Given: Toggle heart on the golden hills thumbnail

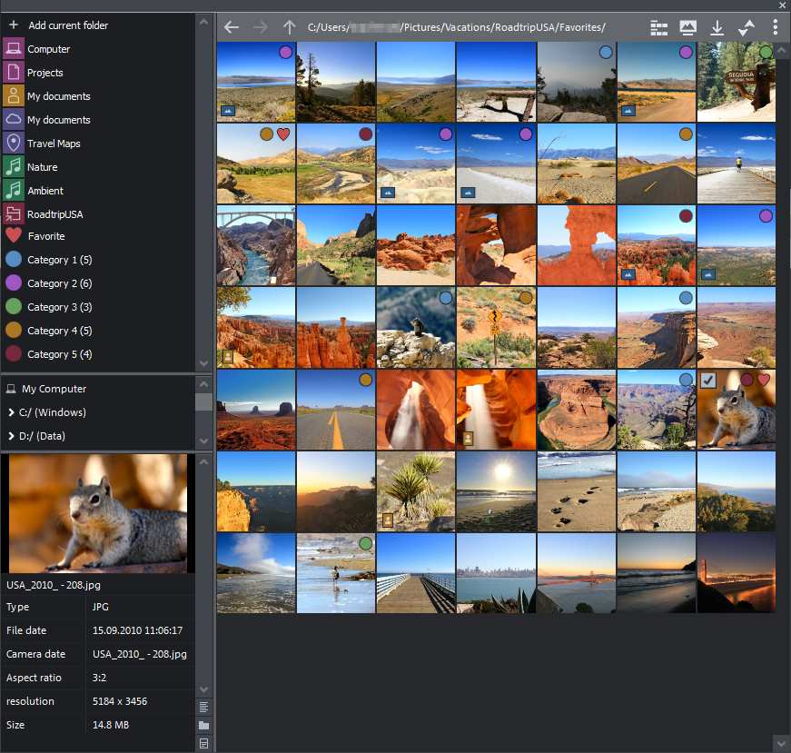Looking at the screenshot, I should coord(283,134).
